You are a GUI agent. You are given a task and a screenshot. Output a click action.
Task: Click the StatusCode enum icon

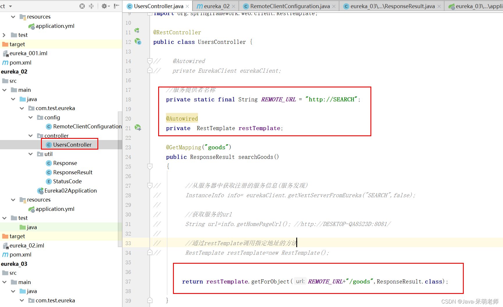point(49,182)
